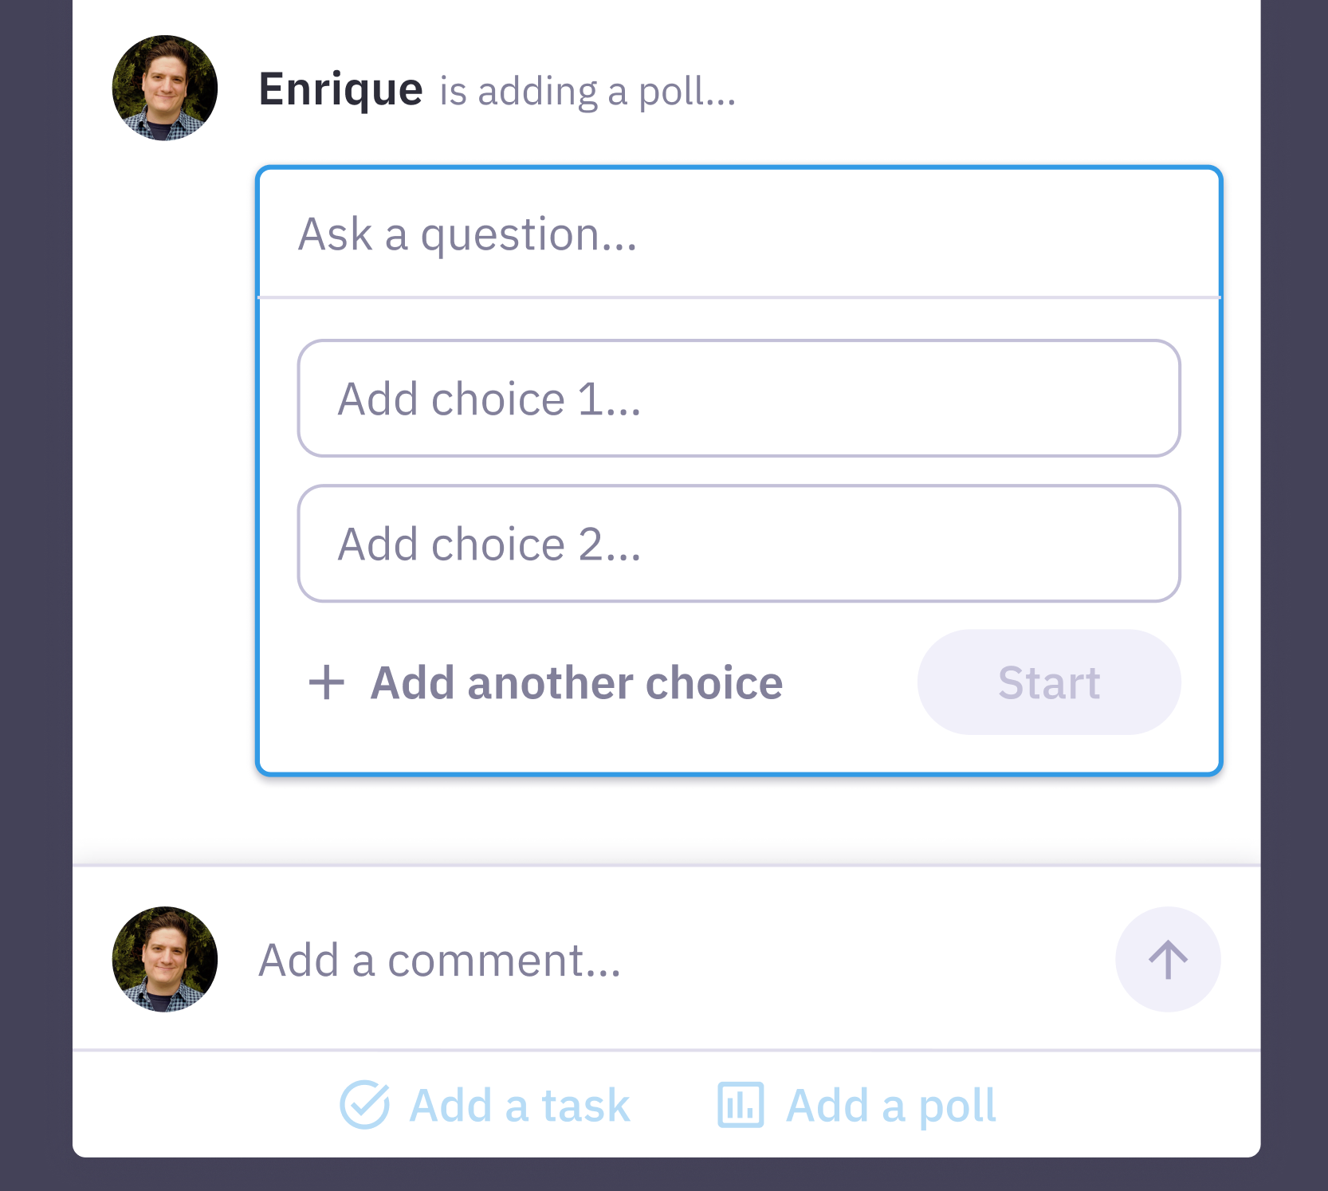Tap the circular submit arrow button
Screen dimensions: 1328x1191
click(x=1167, y=960)
